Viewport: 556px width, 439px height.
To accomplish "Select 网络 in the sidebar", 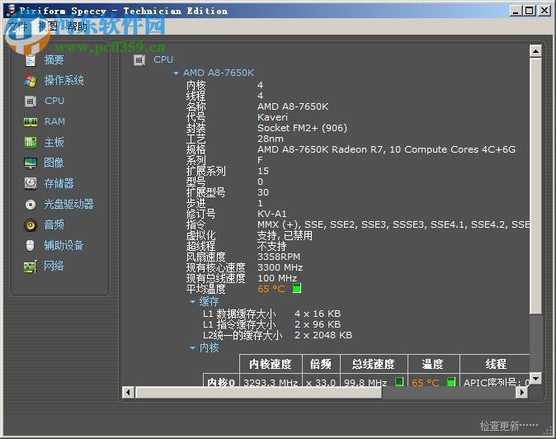I will point(54,266).
